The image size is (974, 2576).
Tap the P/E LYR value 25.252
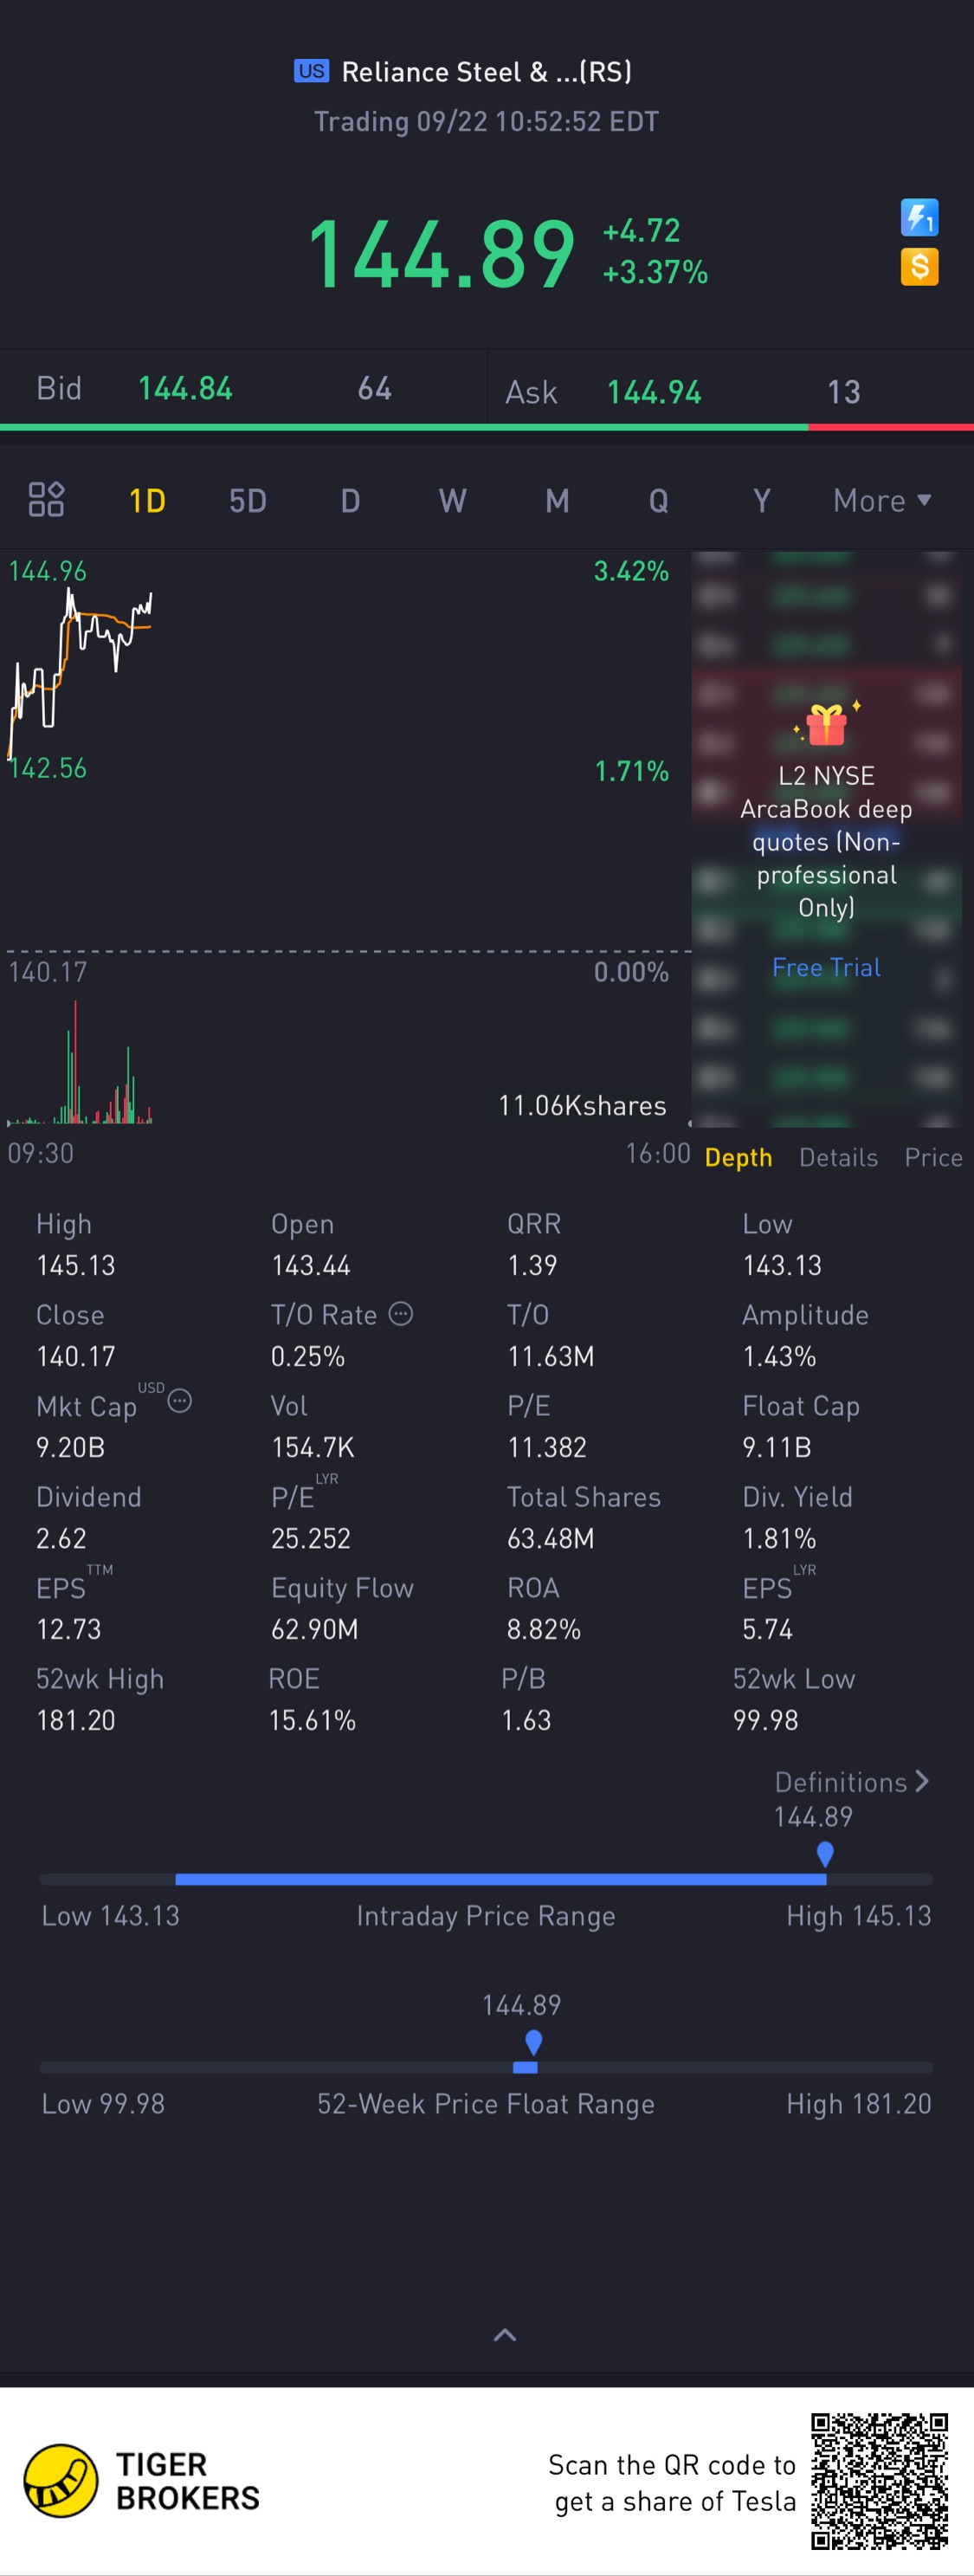311,1538
